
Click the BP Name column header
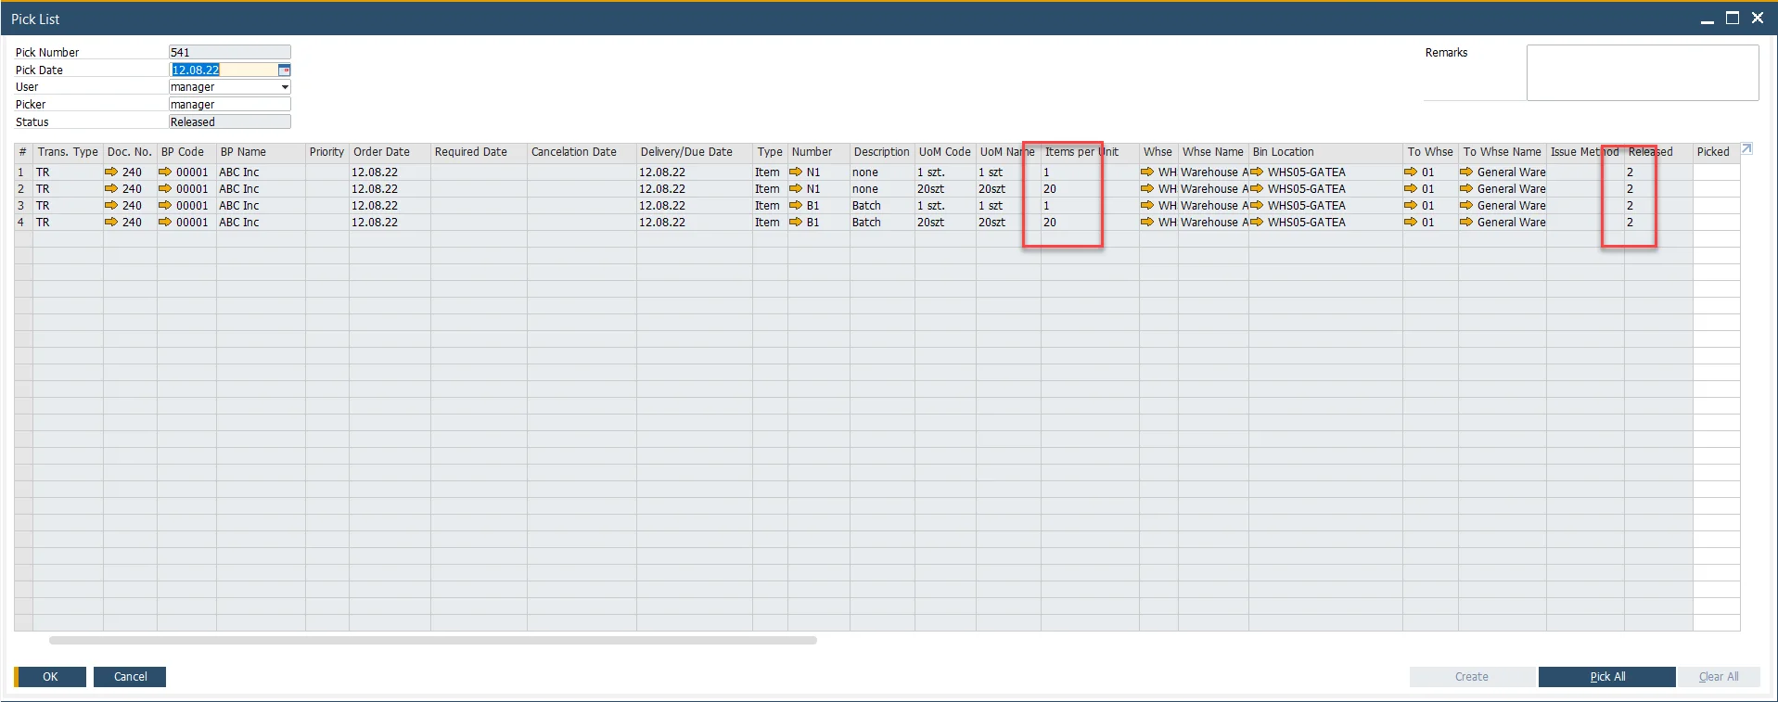pos(261,152)
